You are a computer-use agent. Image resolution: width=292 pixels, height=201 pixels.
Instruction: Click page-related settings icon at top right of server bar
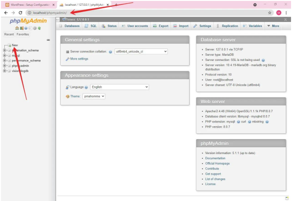pos(285,20)
